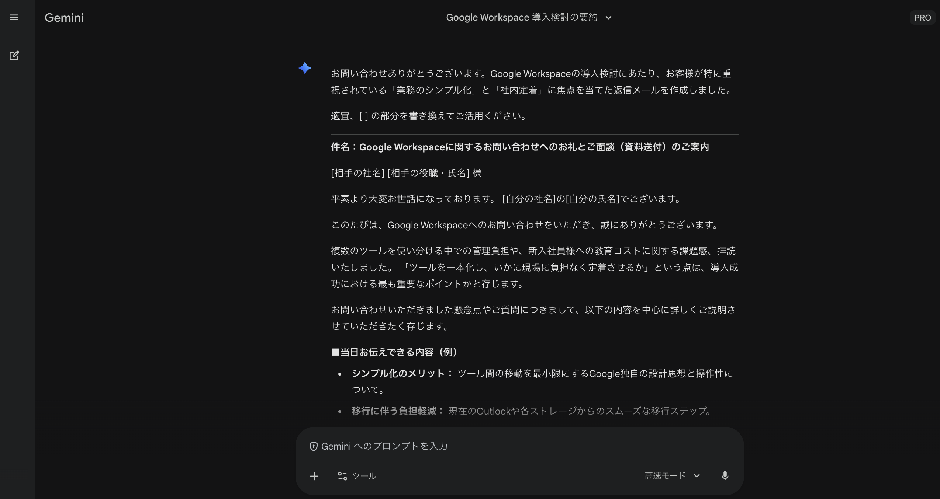Click the ■当日お伝えできる内容 section heading
The height and width of the screenshot is (499, 940).
(394, 352)
